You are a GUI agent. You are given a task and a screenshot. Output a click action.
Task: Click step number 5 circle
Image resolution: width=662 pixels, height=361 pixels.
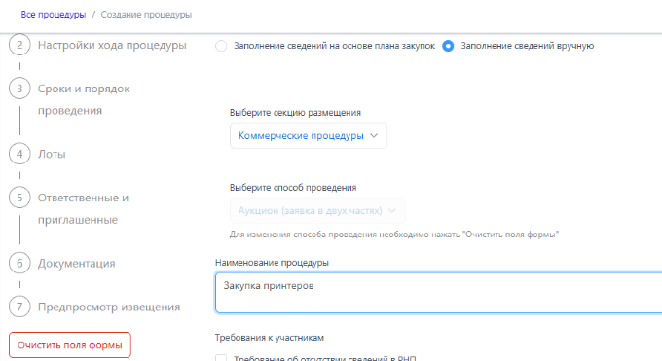pyautogui.click(x=19, y=198)
